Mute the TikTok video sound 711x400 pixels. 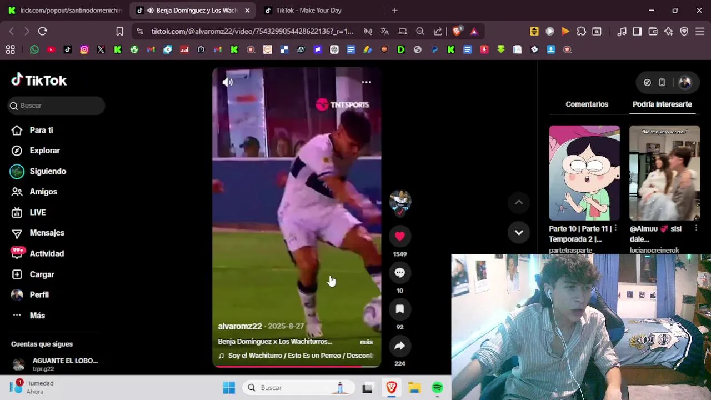(x=228, y=82)
